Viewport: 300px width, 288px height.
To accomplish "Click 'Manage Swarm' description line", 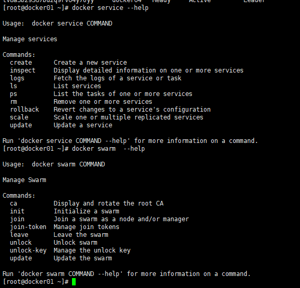I will [x=25, y=180].
